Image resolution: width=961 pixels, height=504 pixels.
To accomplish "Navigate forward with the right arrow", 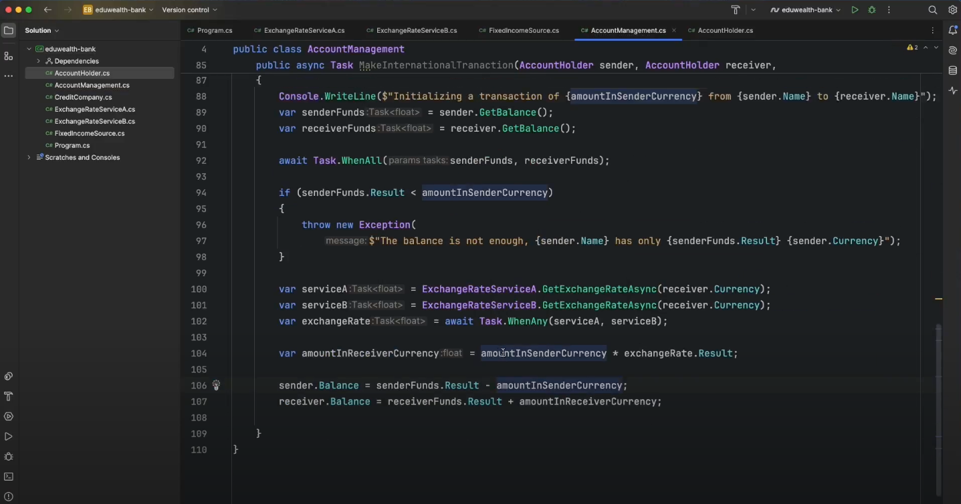I will coord(68,10).
